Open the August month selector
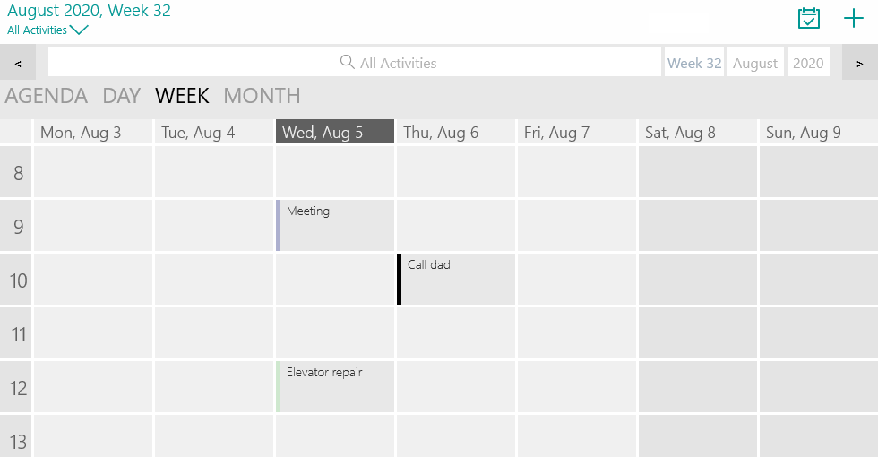The width and height of the screenshot is (878, 457). pyautogui.click(x=755, y=63)
